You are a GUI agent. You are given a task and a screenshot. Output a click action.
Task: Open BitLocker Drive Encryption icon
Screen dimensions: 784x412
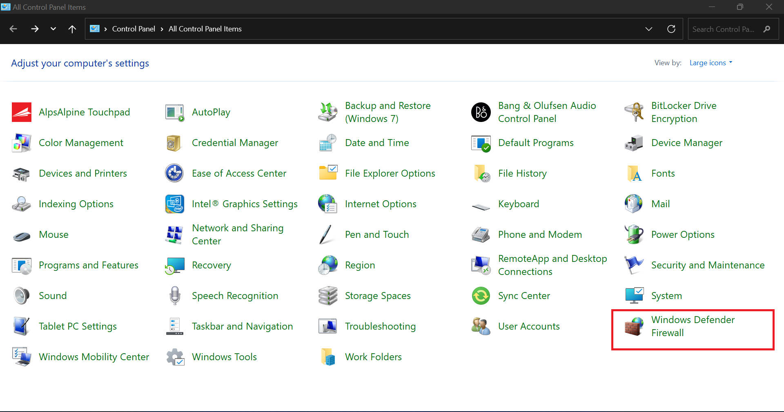634,112
